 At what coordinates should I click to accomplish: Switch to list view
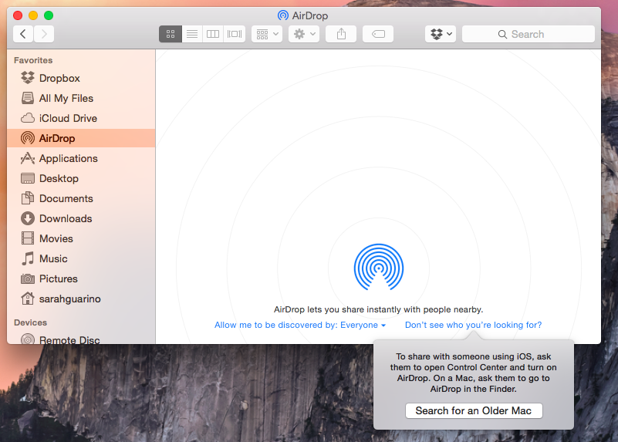[x=192, y=34]
